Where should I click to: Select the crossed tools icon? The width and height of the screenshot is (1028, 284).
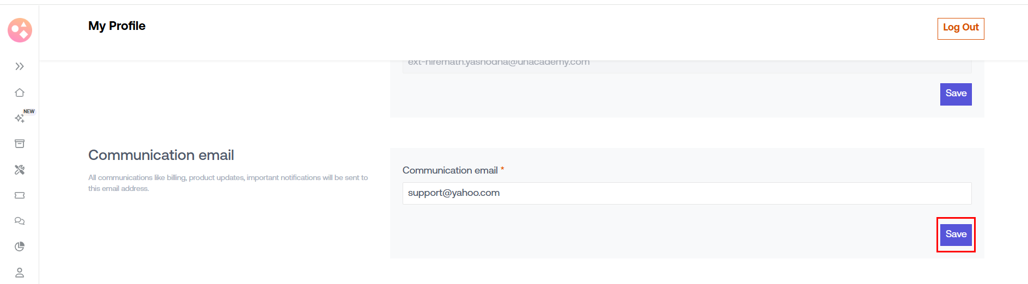pos(20,170)
